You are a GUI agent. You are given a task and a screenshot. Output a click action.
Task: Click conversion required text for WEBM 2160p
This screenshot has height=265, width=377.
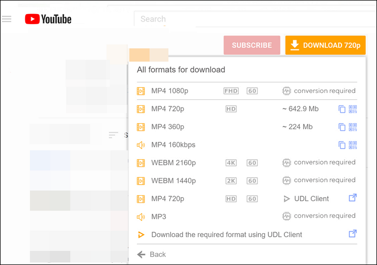pyautogui.click(x=325, y=162)
